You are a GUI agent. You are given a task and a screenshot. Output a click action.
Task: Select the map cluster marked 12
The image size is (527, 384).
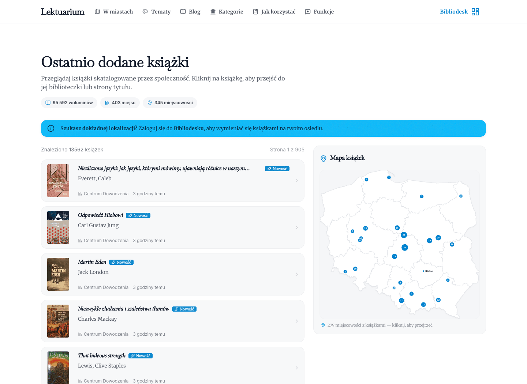(x=438, y=300)
